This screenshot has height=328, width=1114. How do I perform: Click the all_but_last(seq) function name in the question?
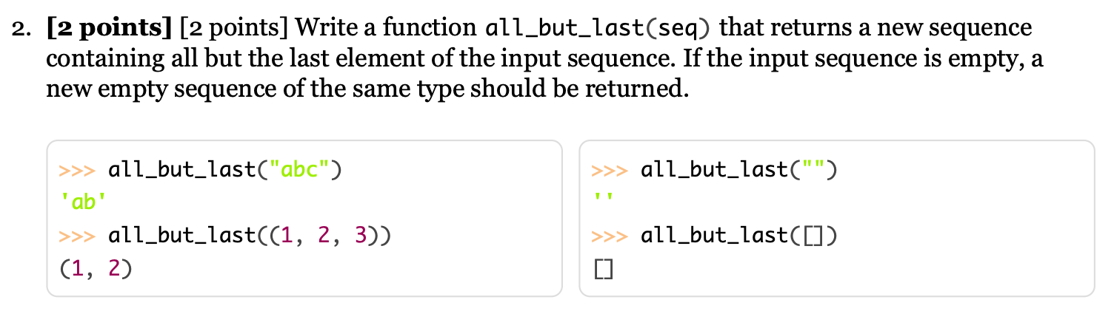coord(596,28)
